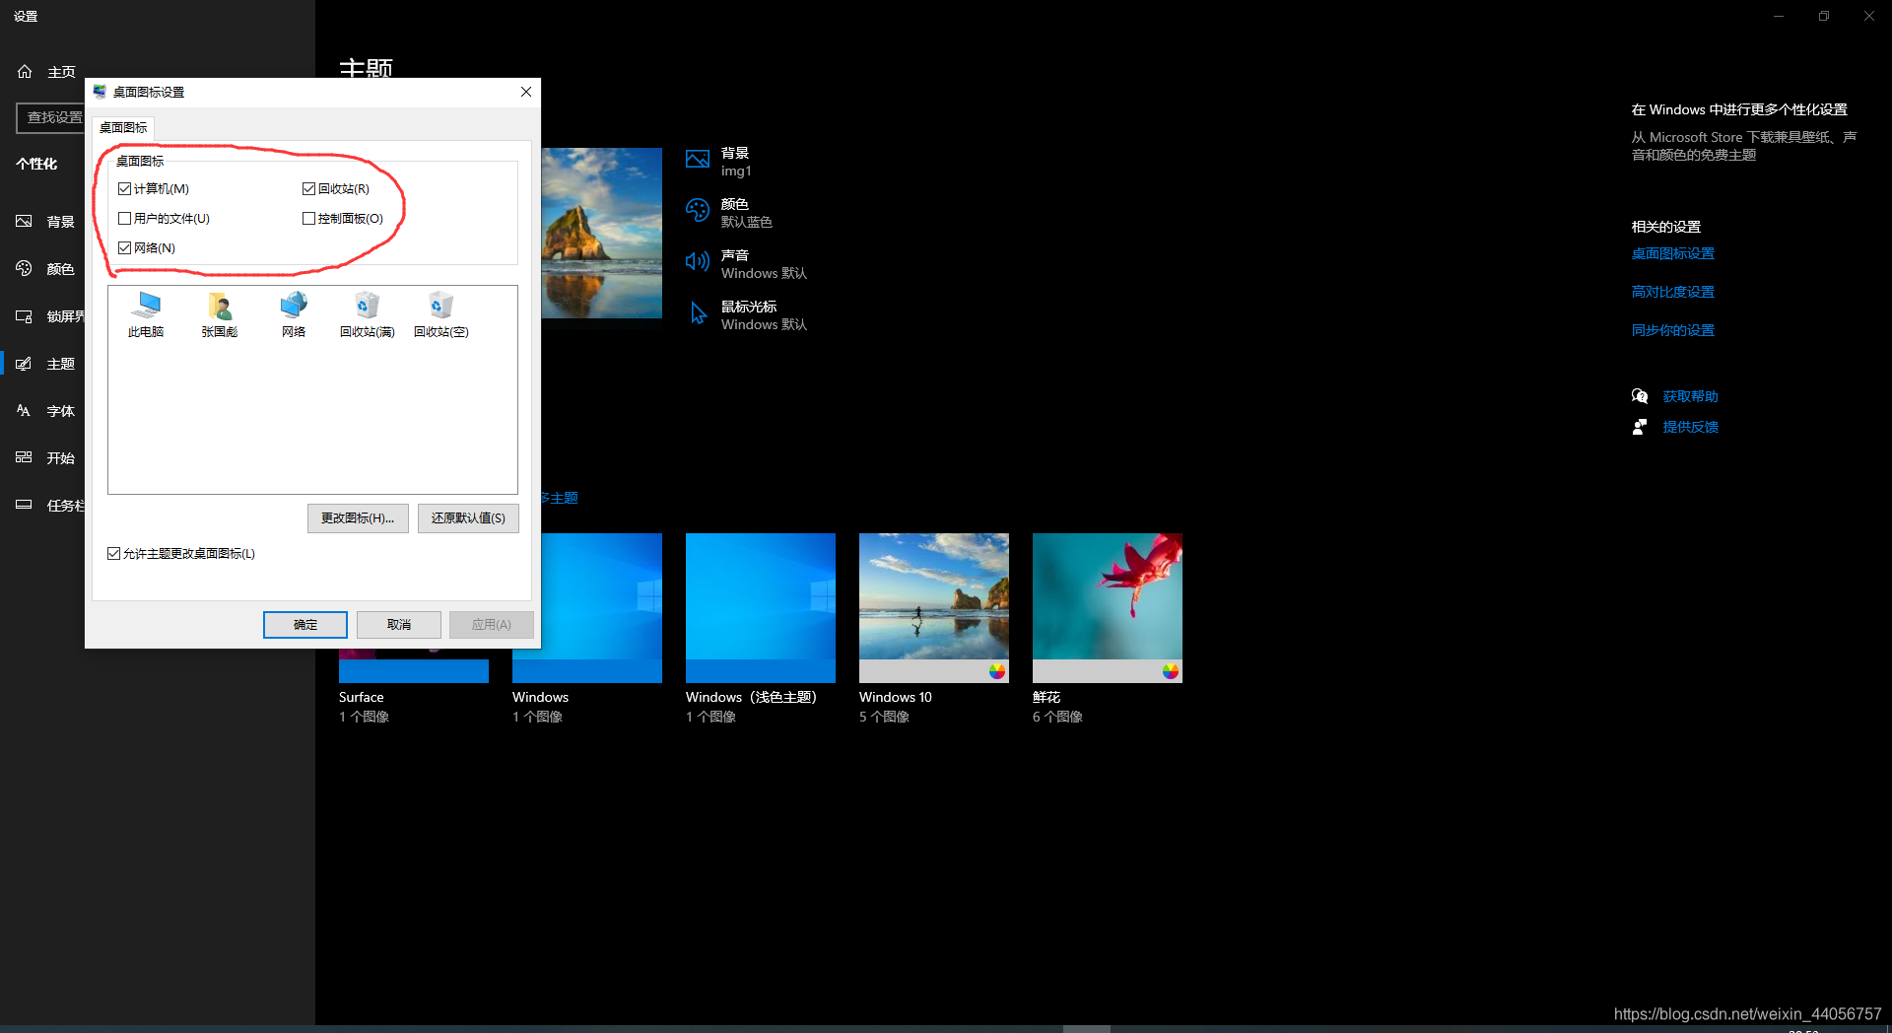Click the 任务栏 taskbar icon in sidebar
The image size is (1892, 1033).
click(x=25, y=505)
